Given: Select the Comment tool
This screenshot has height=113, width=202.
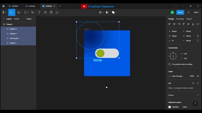Looking at the screenshot, I should pyautogui.click(x=57, y=13).
